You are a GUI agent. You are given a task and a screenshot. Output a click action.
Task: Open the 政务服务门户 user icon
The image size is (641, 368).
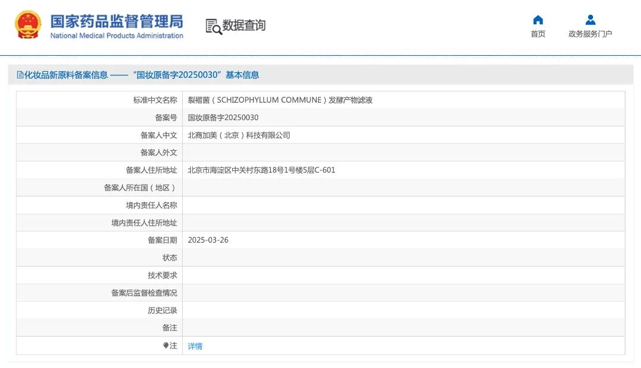591,20
